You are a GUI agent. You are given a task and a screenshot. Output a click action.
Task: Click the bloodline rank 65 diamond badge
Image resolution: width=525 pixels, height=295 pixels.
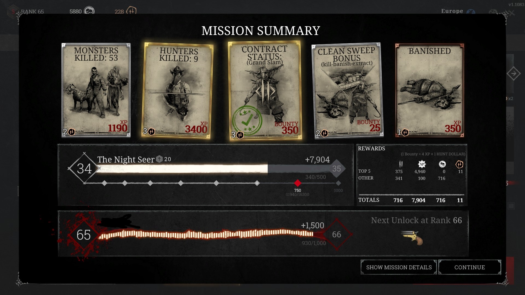tap(83, 235)
